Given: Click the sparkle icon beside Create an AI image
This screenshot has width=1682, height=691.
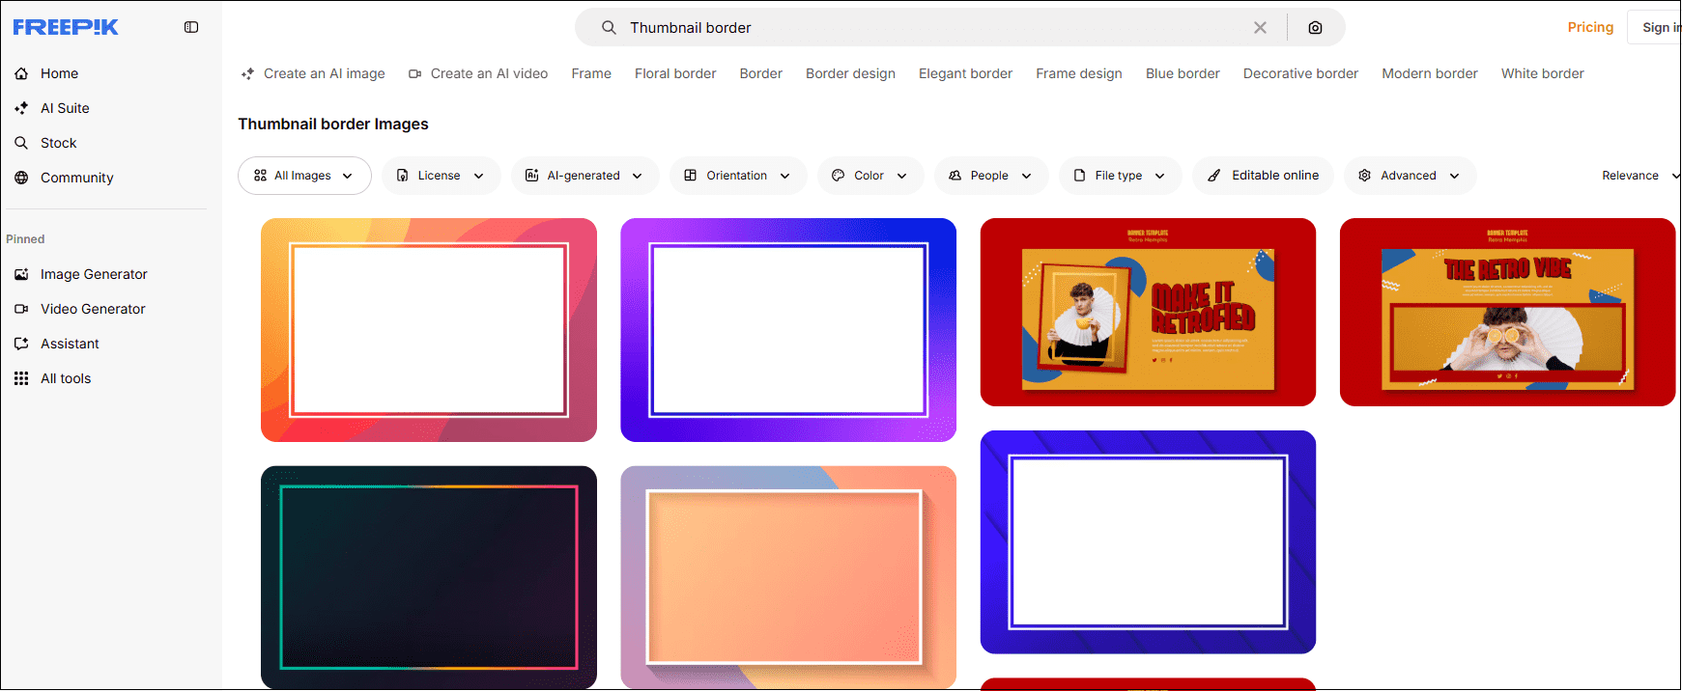Looking at the screenshot, I should (247, 73).
